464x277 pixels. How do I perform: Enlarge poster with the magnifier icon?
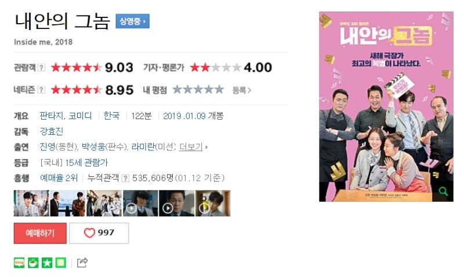443,191
